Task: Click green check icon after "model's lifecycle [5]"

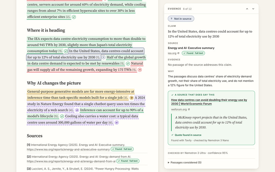Action: [x=62, y=116]
